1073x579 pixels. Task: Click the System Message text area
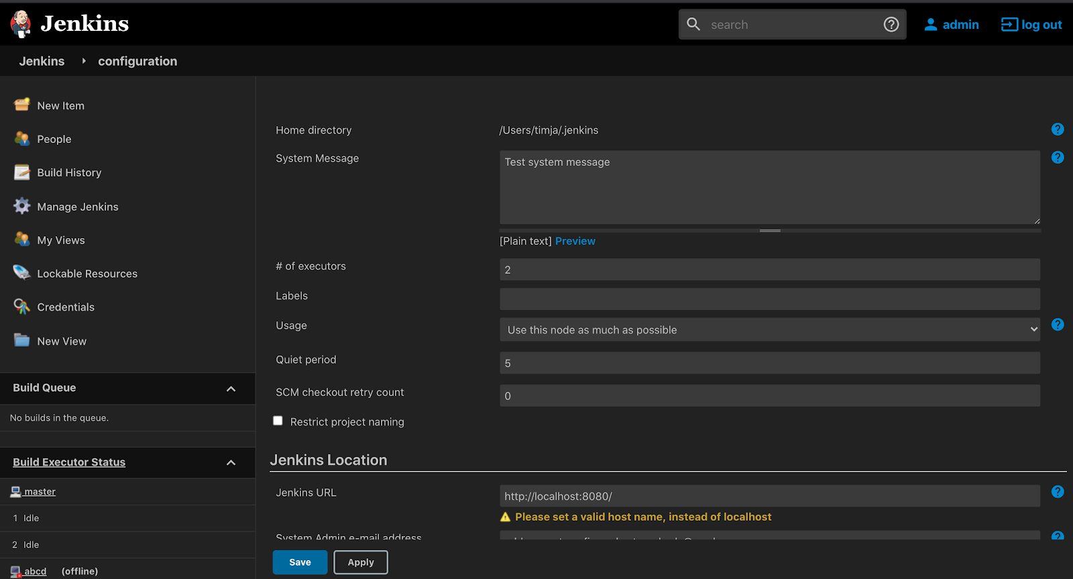pyautogui.click(x=770, y=187)
